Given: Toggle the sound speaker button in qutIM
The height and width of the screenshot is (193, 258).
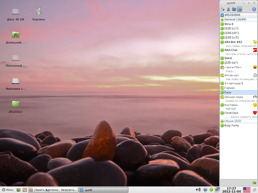Looking at the screenshot, I should (x=240, y=9).
